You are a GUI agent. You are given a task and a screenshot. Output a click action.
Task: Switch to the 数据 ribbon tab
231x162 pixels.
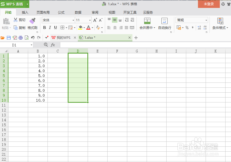tap(78, 12)
